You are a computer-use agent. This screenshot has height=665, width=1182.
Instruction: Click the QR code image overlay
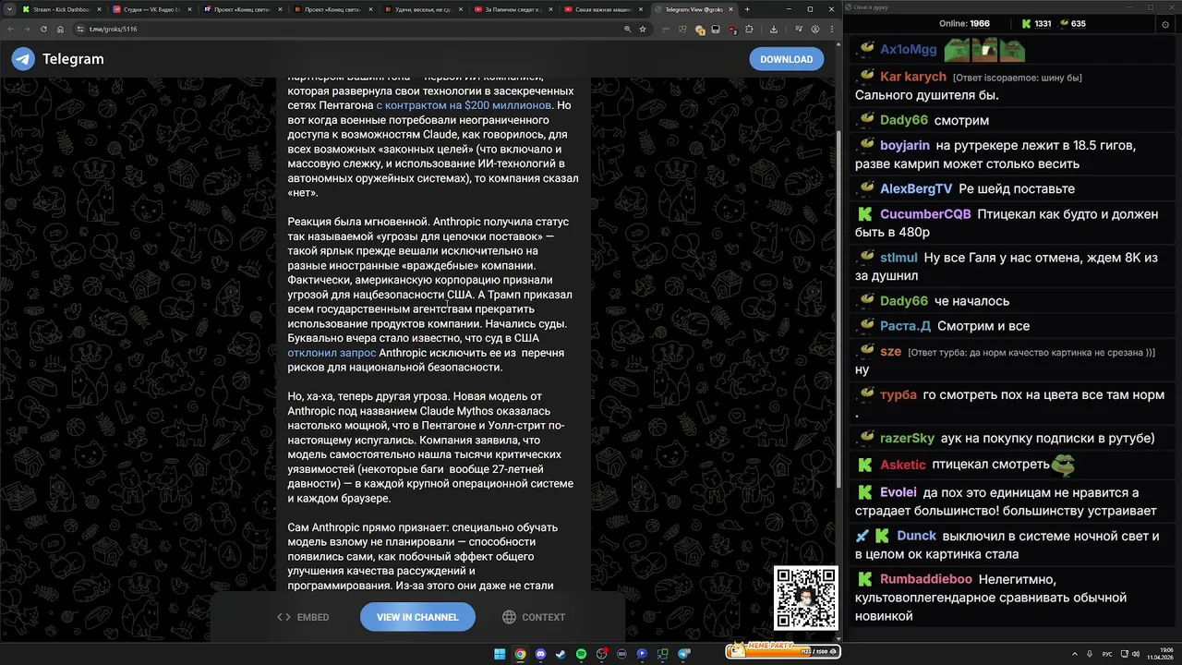(805, 598)
